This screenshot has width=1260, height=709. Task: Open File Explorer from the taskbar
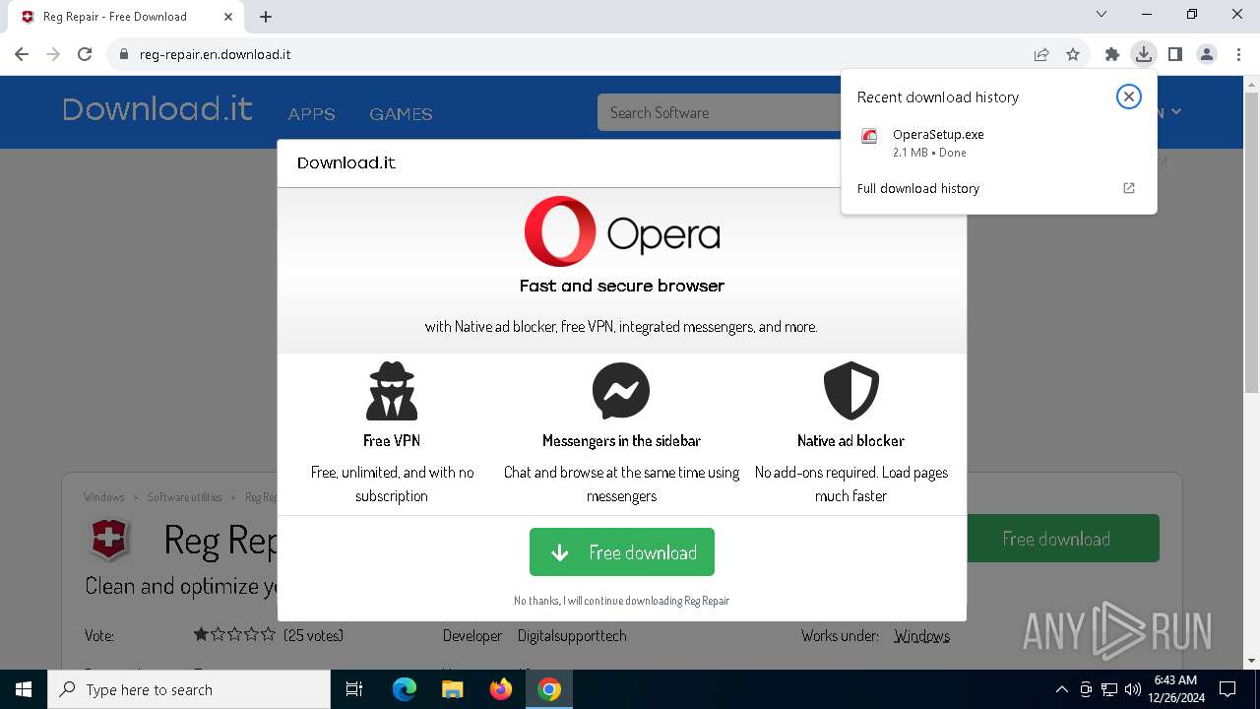453,689
